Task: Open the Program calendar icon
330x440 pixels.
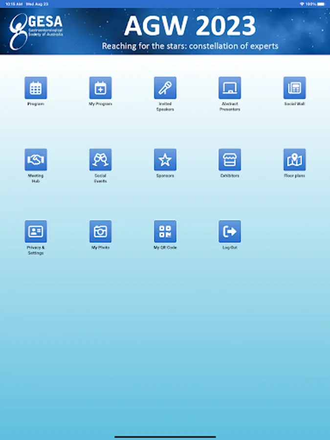Action: pyautogui.click(x=36, y=88)
